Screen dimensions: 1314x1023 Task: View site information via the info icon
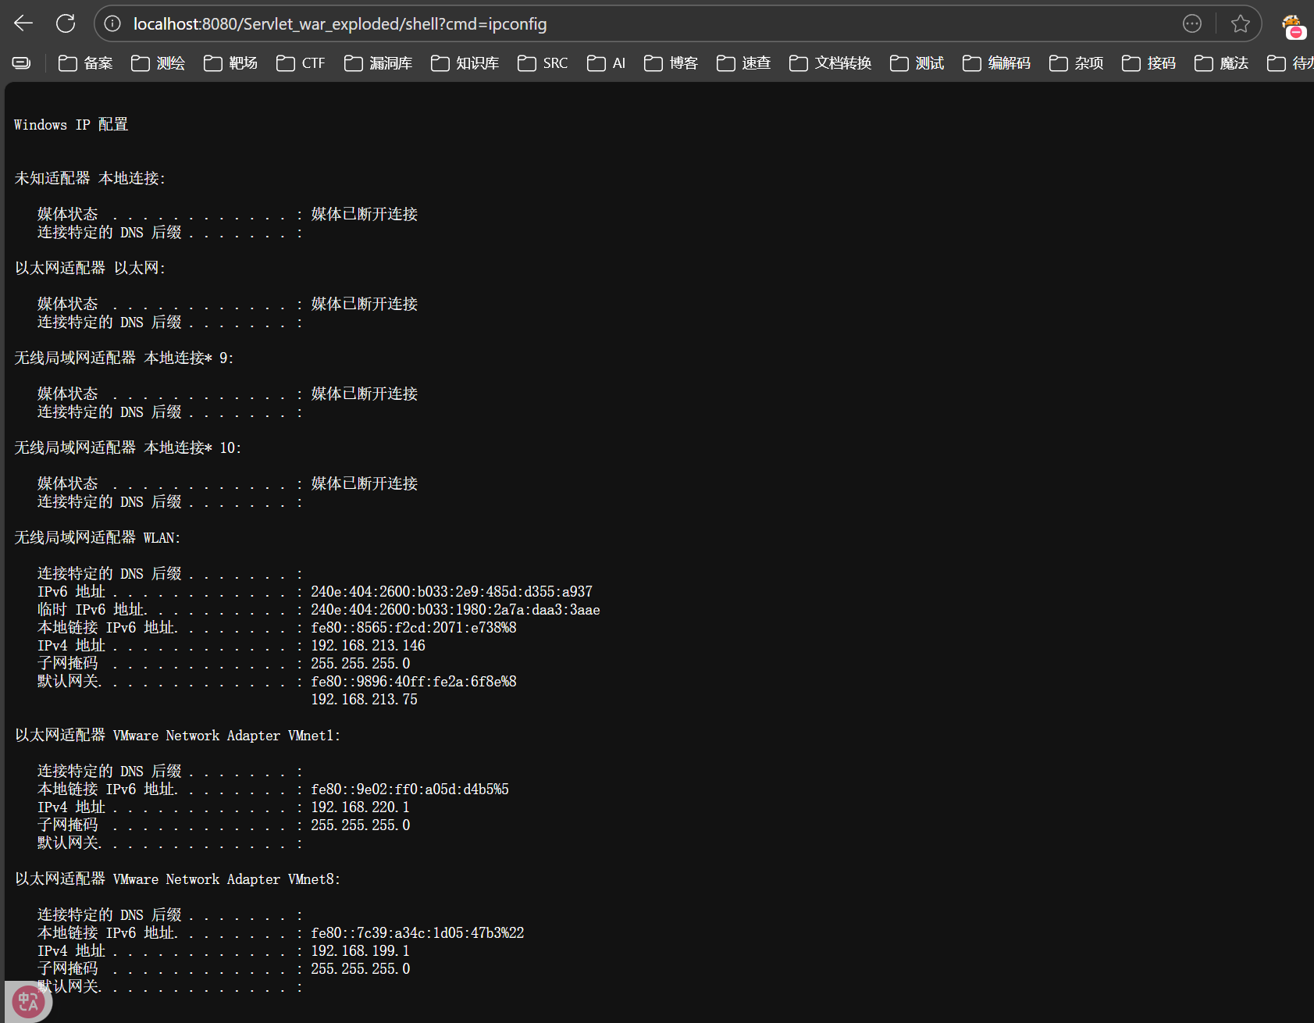(x=112, y=24)
